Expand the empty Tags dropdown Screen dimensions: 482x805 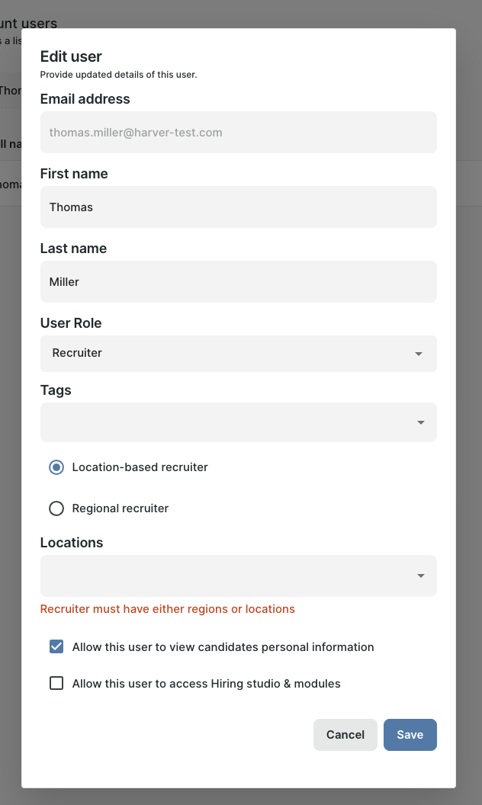(229, 422)
